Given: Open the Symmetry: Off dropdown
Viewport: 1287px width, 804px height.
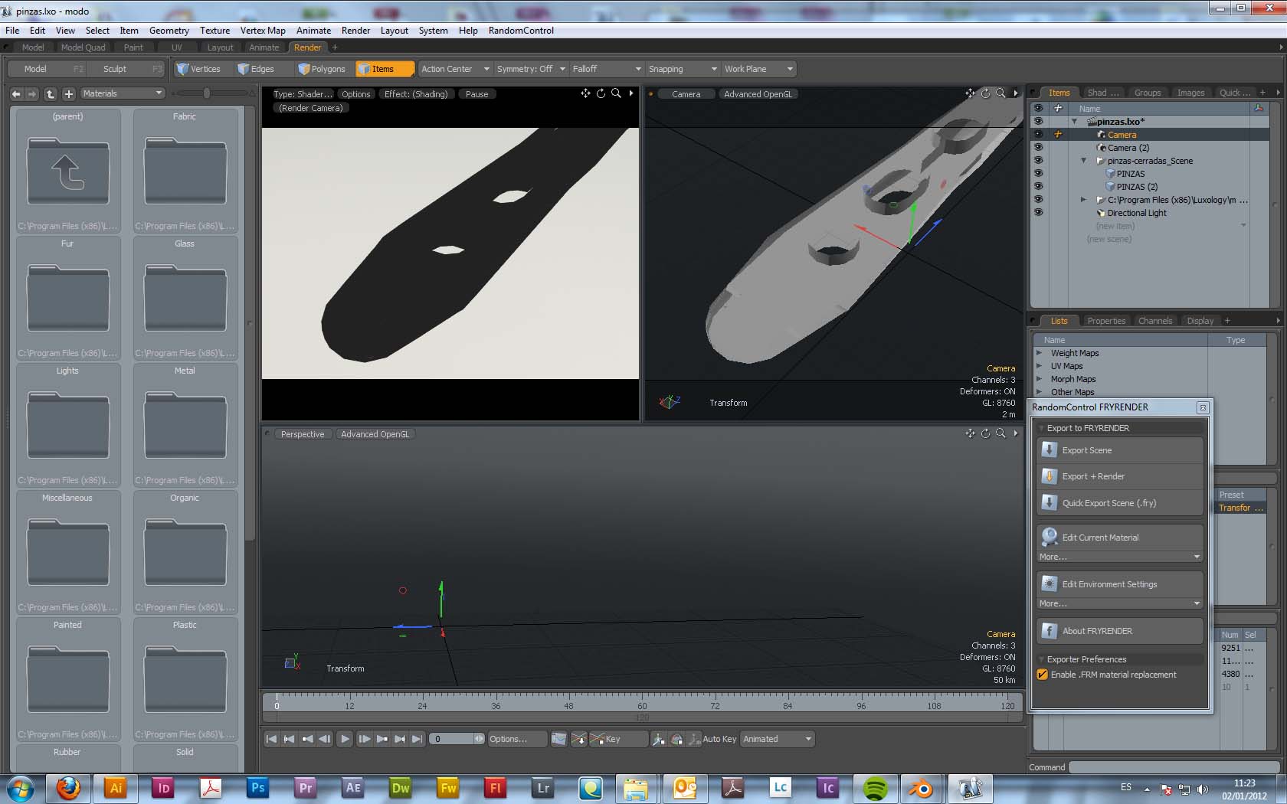Looking at the screenshot, I should [530, 69].
